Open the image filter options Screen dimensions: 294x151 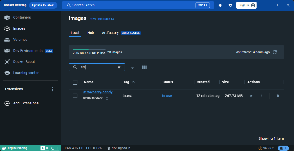[132, 67]
